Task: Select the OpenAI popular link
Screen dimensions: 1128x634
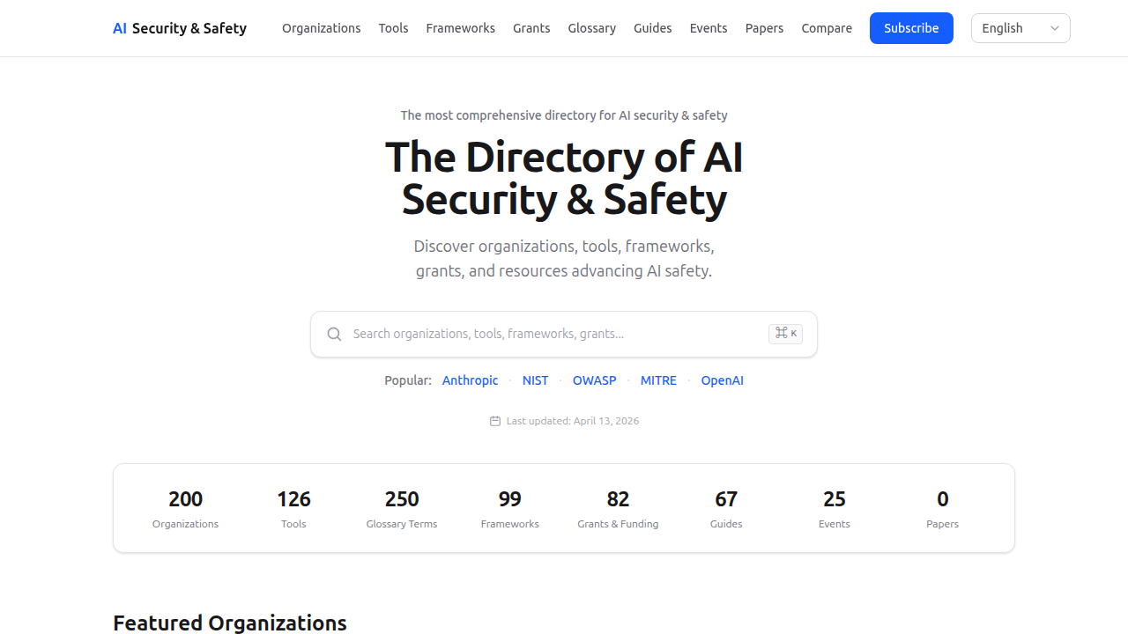Action: [723, 380]
